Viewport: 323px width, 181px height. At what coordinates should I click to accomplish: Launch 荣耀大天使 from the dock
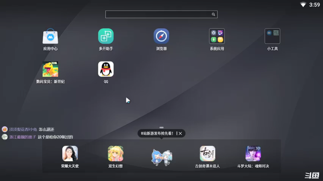click(70, 154)
